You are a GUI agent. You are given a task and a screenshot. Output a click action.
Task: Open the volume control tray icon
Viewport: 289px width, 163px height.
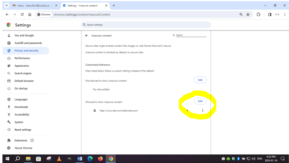(x=254, y=158)
